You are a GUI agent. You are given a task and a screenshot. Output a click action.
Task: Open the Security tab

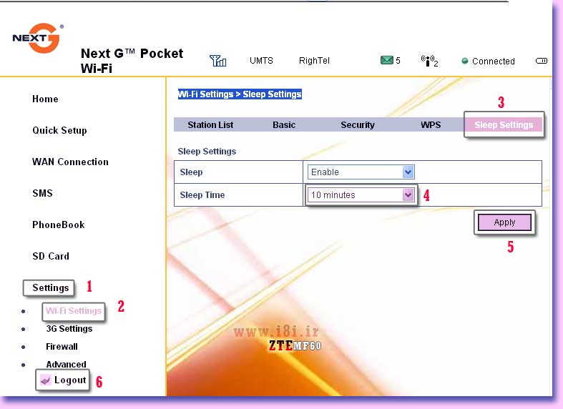point(358,125)
